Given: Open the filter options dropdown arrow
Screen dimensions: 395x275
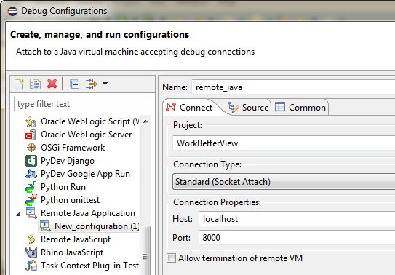Looking at the screenshot, I should coord(105,84).
